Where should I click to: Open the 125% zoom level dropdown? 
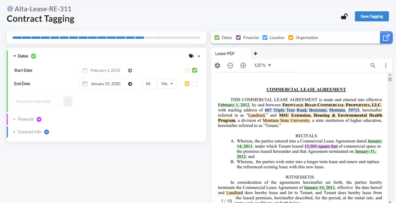point(263,65)
